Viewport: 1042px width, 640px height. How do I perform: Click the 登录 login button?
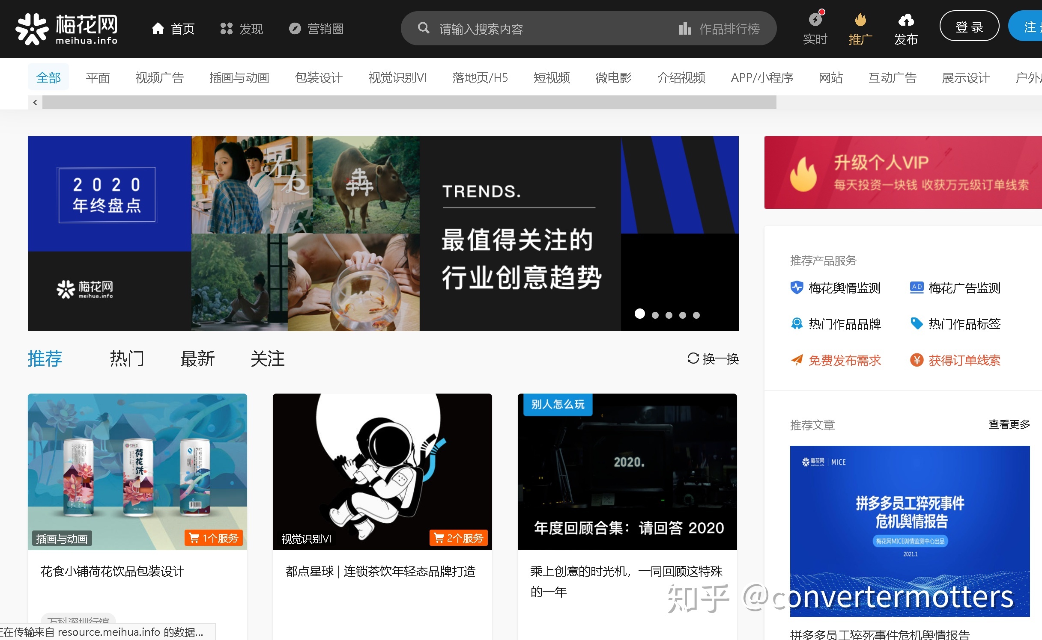coord(969,27)
